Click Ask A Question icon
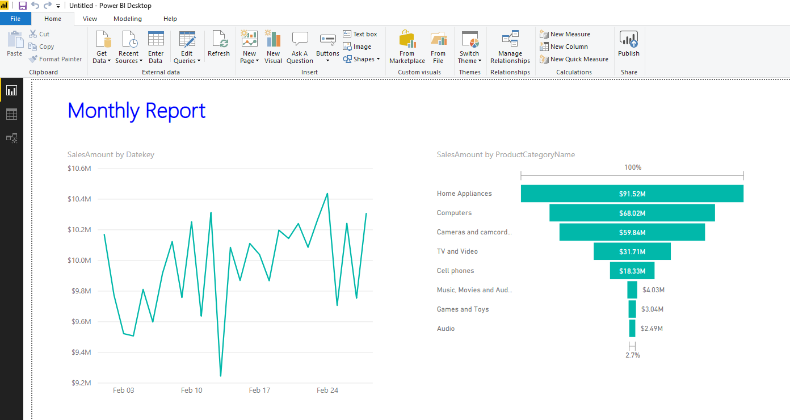This screenshot has width=790, height=420. point(300,47)
